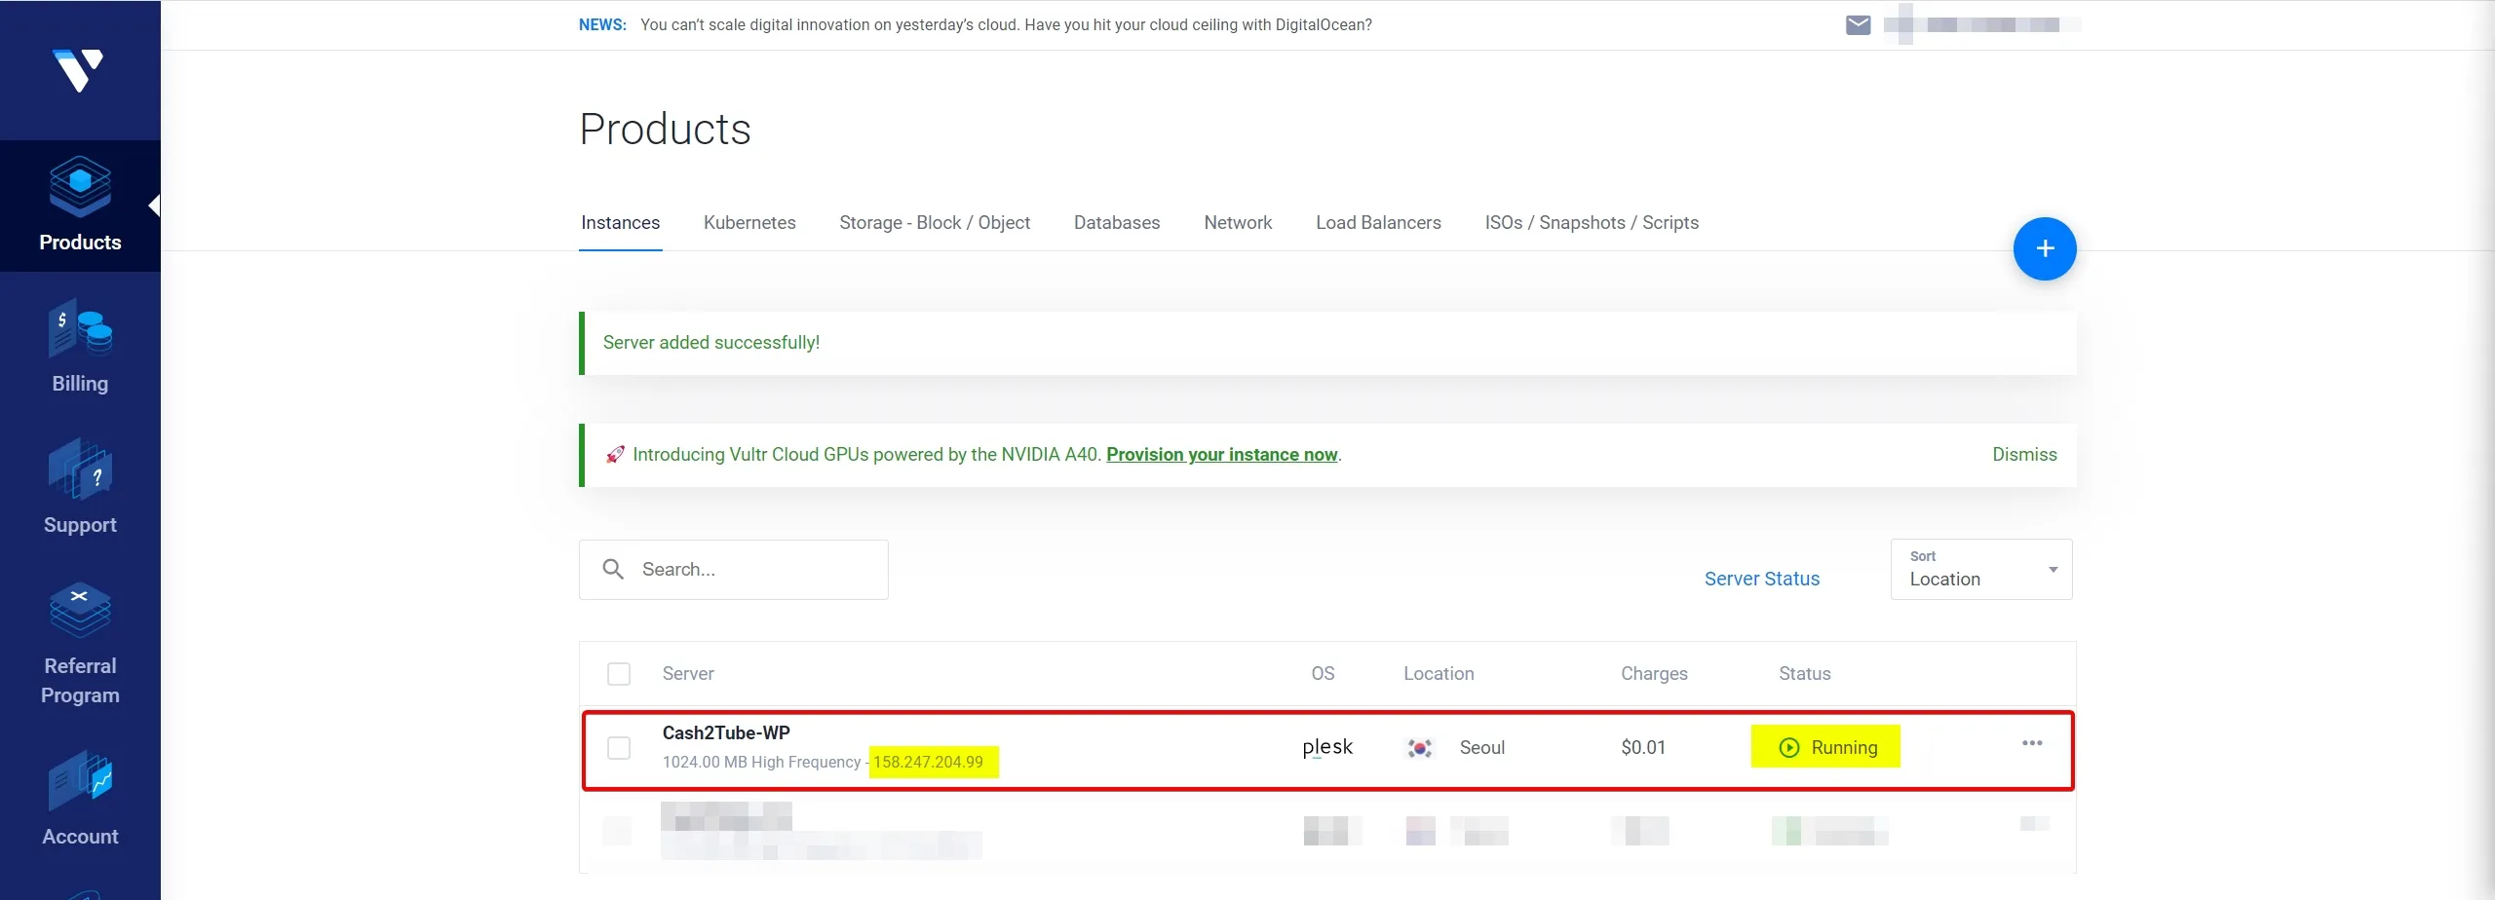Screen dimensions: 2495x900
Task: Open the Referral Program icon
Action: click(x=80, y=609)
